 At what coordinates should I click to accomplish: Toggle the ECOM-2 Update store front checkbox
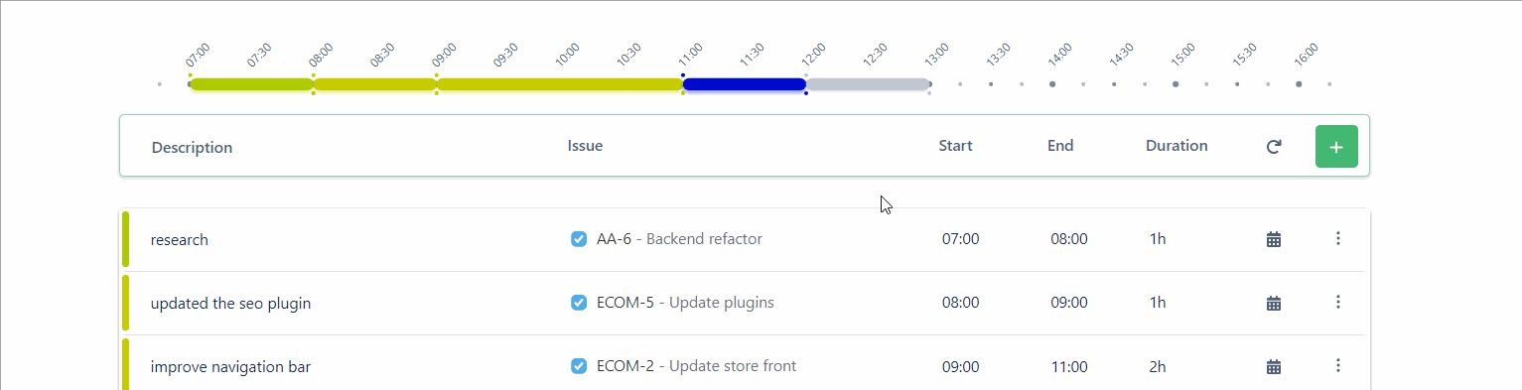[579, 366]
